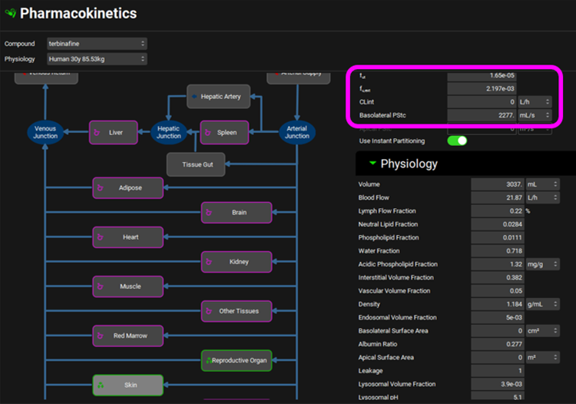Toggle the Use Instant Partitioning switch
The image size is (576, 404).
[457, 141]
